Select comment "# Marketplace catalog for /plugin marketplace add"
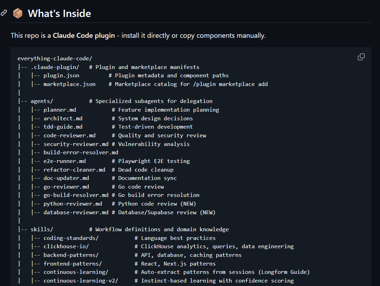 point(188,84)
